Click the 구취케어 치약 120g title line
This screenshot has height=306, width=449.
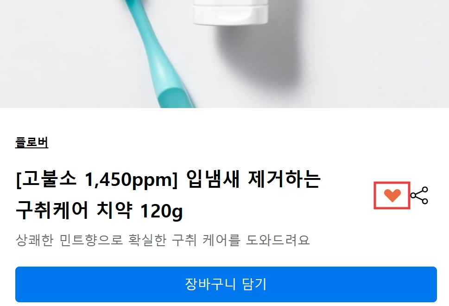coord(99,210)
